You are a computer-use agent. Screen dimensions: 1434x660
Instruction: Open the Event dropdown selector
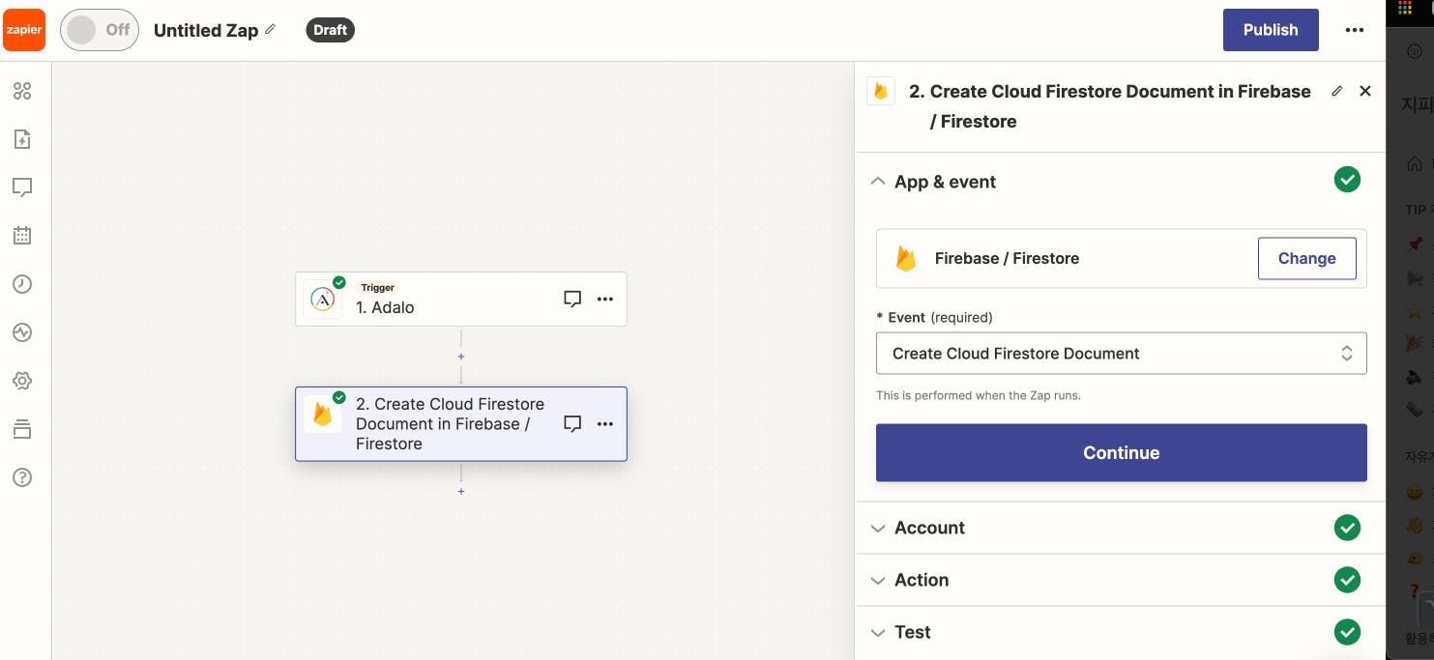tap(1121, 354)
